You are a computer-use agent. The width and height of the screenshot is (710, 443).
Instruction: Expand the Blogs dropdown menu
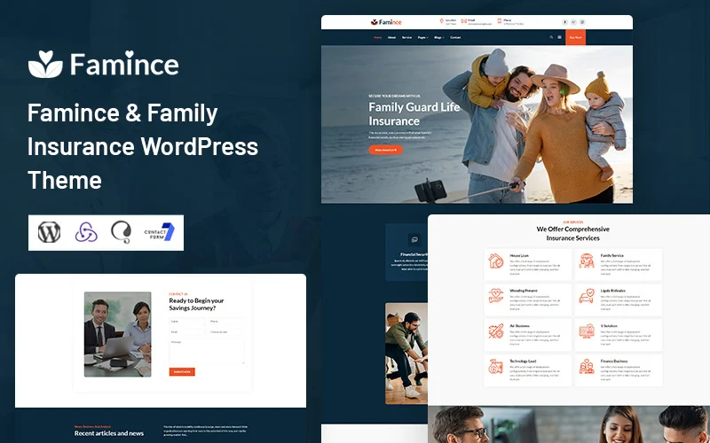[x=439, y=37]
